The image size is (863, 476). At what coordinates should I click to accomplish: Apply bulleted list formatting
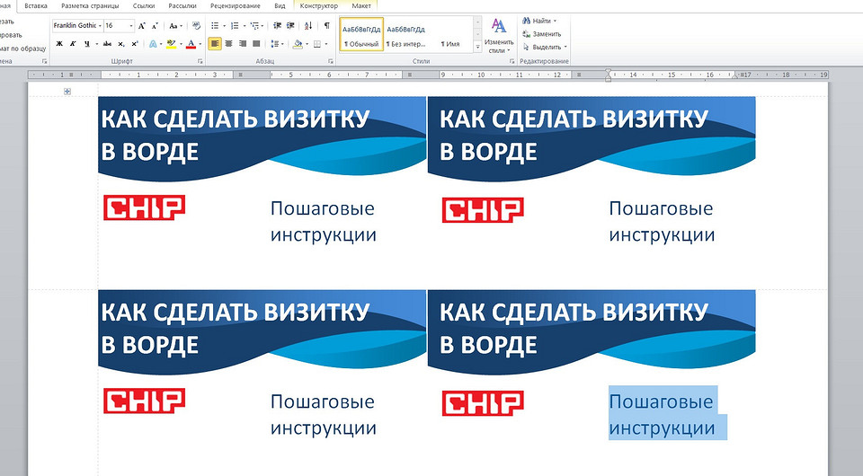click(x=215, y=26)
